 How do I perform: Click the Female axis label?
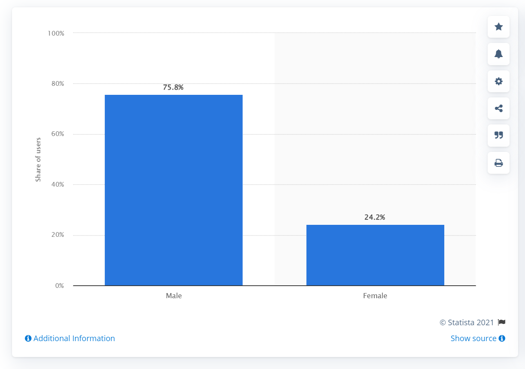pyautogui.click(x=375, y=296)
